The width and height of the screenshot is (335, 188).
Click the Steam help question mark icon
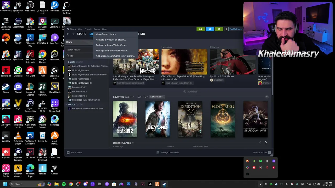226,29
